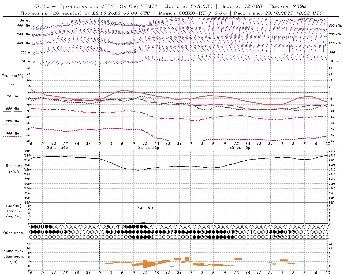Click the "Рассчитано: 23.10.2025 10:38 UTC" text
This screenshot has width=343, height=275.
(x=278, y=13)
